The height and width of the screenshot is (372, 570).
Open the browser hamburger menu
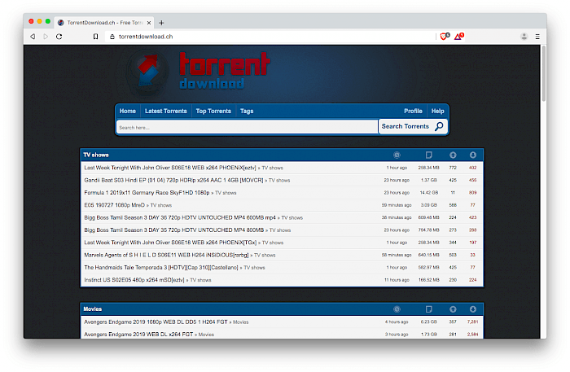coord(537,37)
